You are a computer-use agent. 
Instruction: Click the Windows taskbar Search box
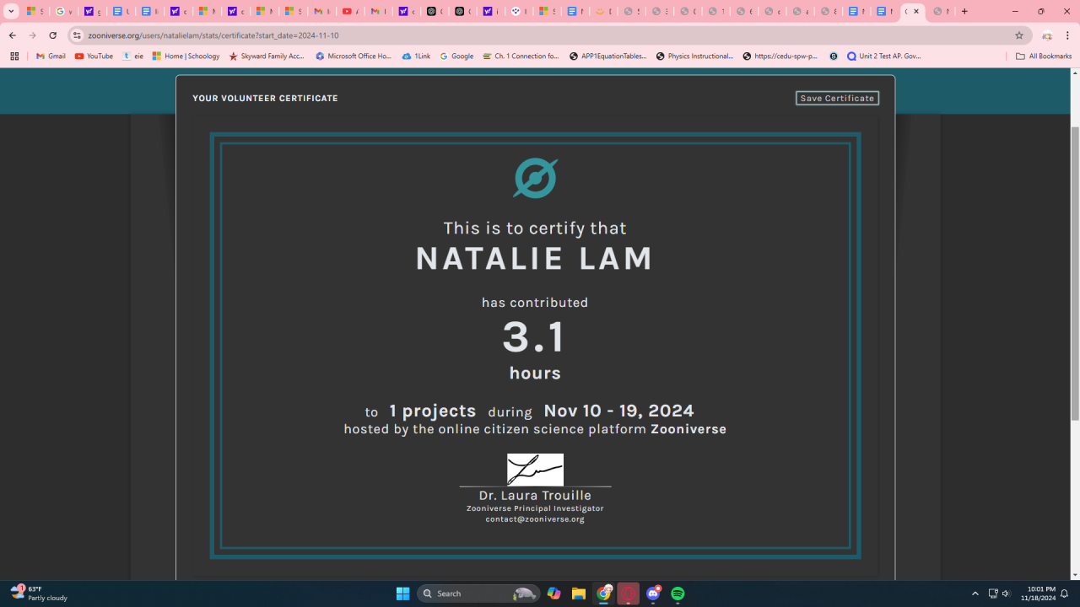(x=478, y=594)
